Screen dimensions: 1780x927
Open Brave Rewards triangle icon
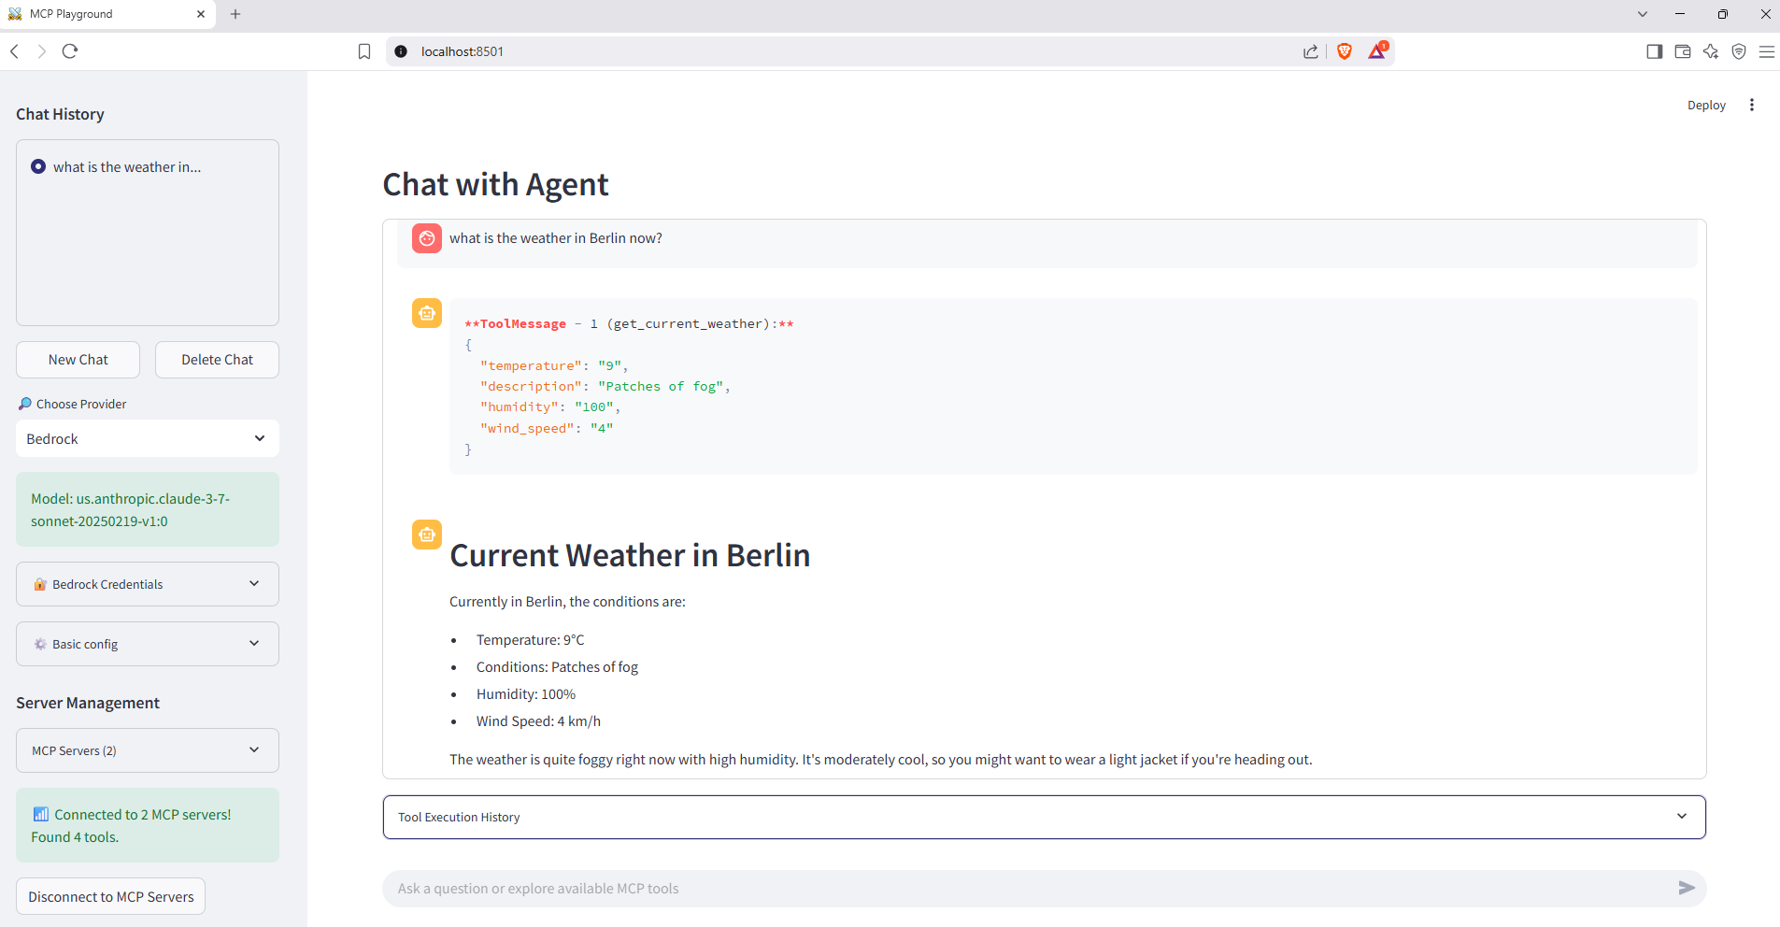pos(1377,51)
